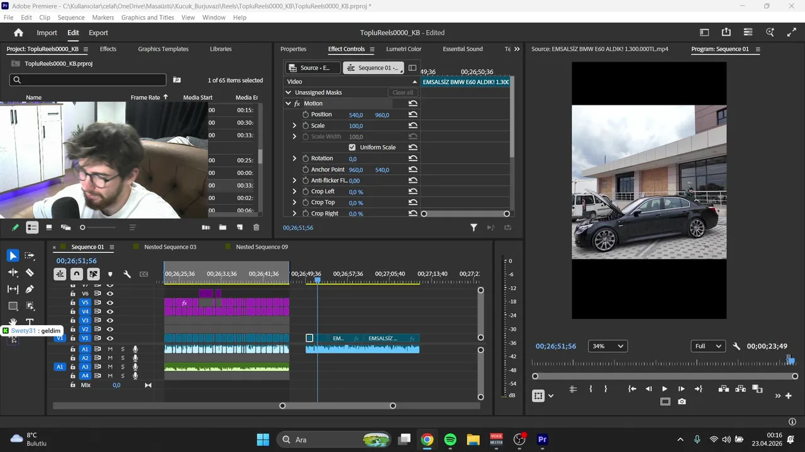Open timeline display settings wrench

pos(127,274)
